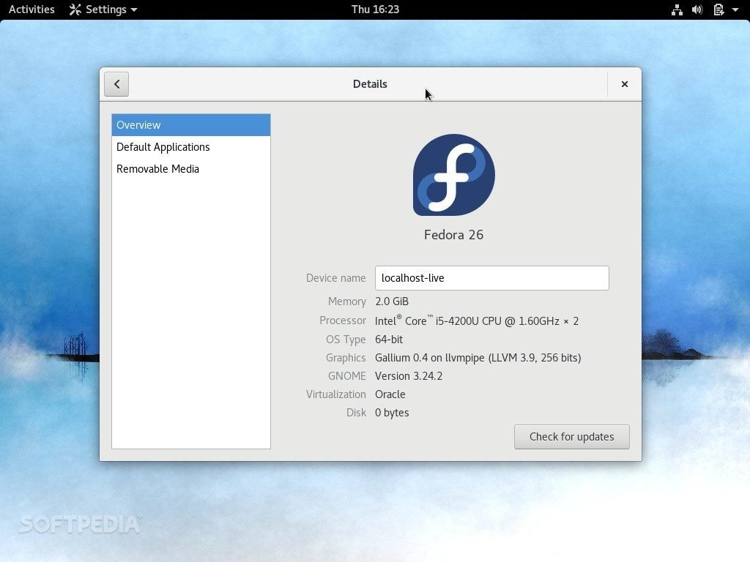
Task: Click the Fedora 26 version label
Action: (x=453, y=235)
